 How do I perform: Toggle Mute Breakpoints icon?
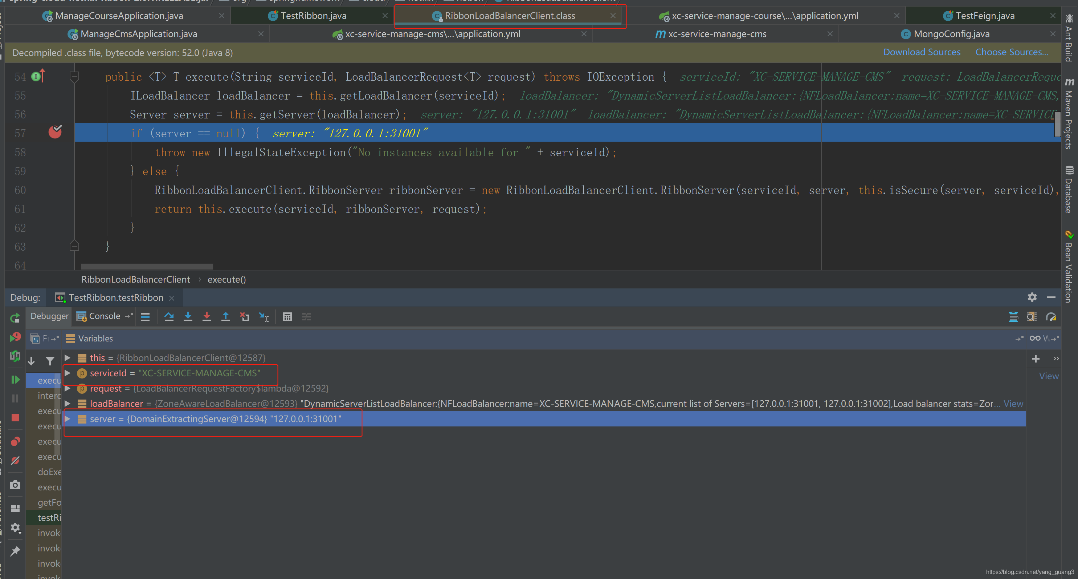(15, 461)
